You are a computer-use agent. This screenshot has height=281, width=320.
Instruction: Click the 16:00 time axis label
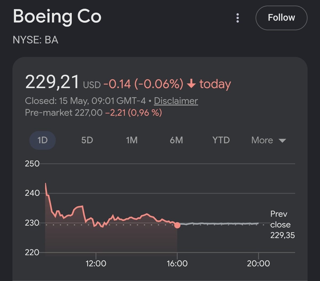coord(177,264)
